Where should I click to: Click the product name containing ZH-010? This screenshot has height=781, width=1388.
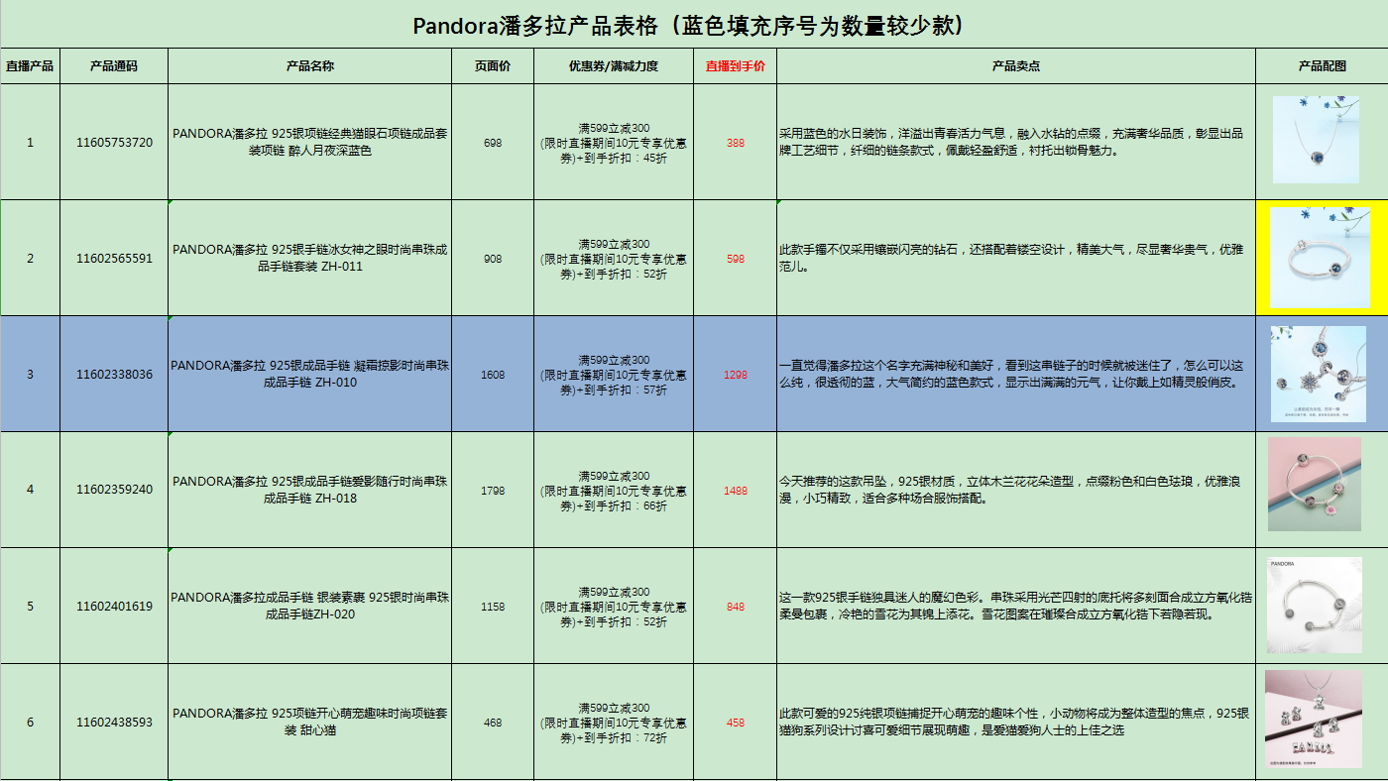click(309, 374)
